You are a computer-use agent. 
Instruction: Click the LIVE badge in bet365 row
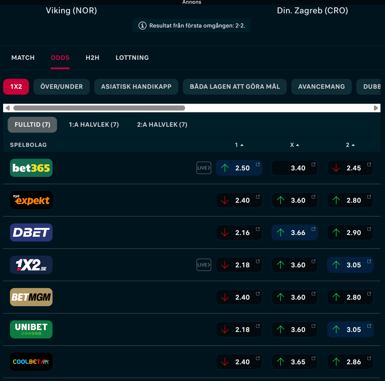[204, 168]
